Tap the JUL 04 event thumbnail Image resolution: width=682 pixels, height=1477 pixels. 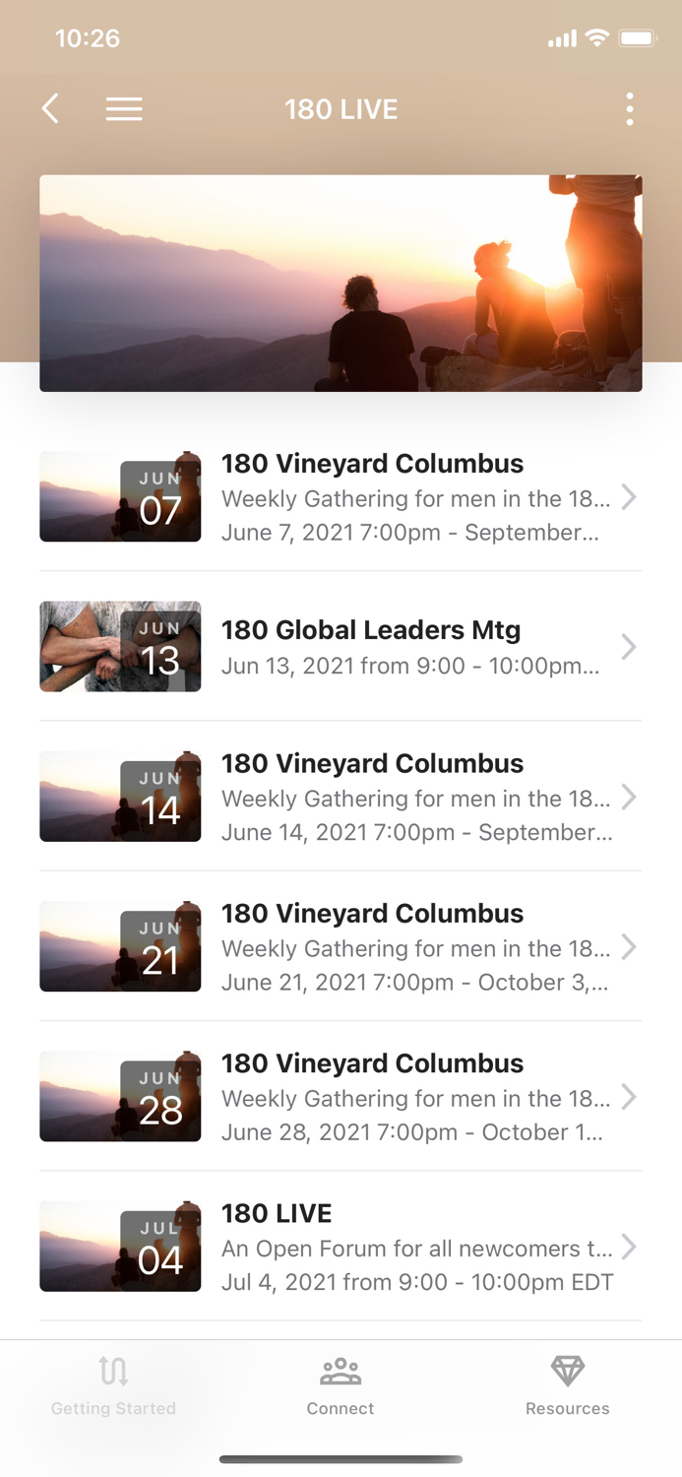tap(120, 1248)
